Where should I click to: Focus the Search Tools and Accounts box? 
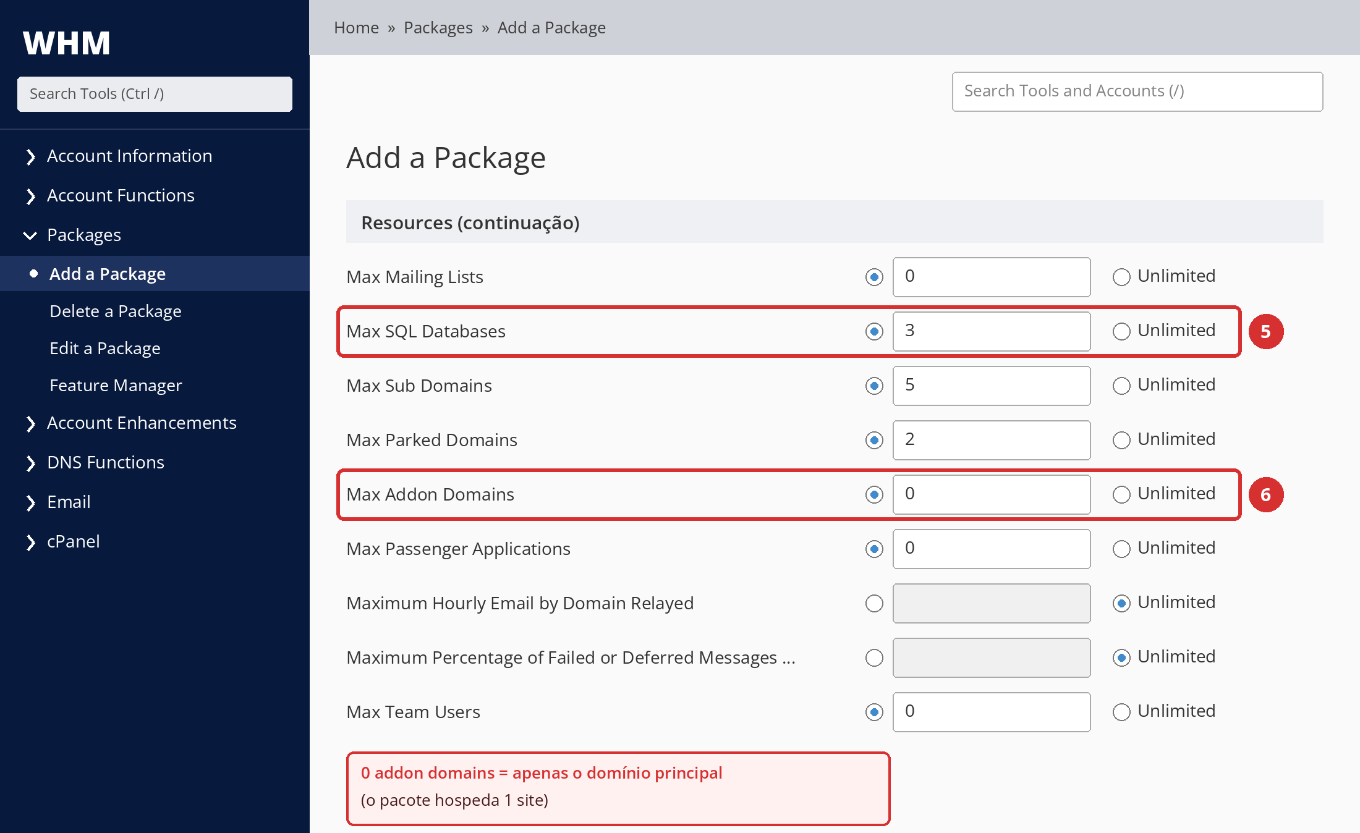[x=1137, y=91]
